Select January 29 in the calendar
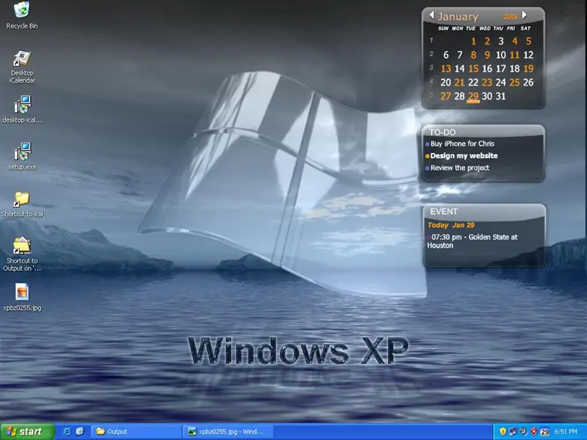 (x=473, y=96)
